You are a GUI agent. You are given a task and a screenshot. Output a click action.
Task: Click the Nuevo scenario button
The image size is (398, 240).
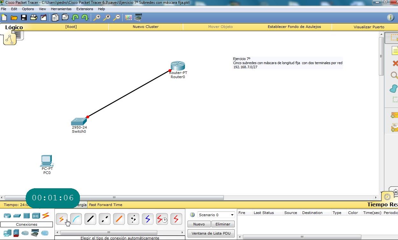coord(199,224)
